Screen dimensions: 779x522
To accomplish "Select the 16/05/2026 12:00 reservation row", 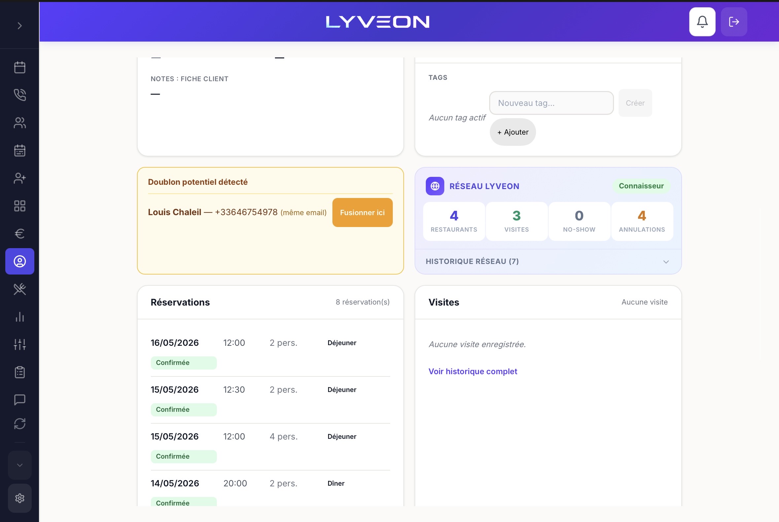I will point(270,353).
